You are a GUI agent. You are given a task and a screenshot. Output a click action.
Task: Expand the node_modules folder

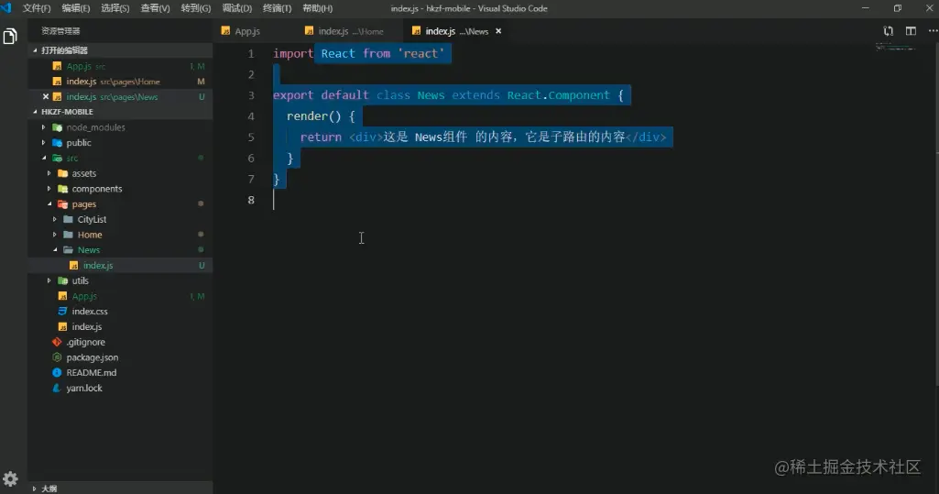[x=43, y=127]
